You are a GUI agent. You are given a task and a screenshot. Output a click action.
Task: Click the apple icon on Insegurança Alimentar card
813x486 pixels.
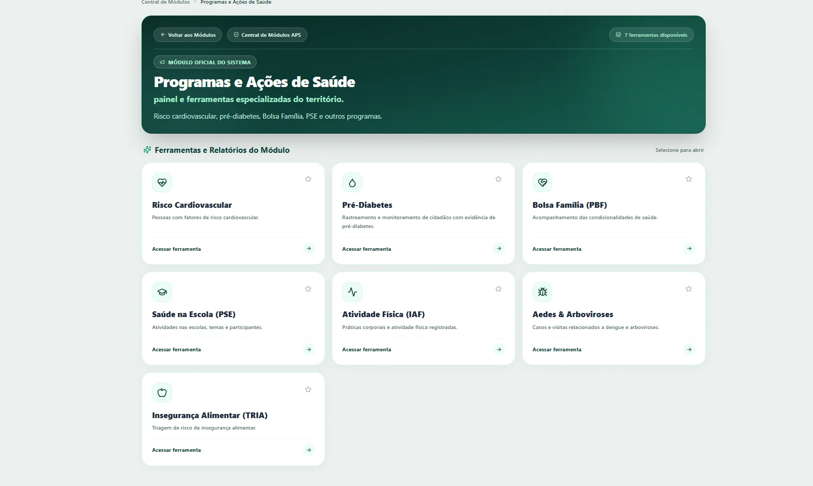tap(162, 392)
